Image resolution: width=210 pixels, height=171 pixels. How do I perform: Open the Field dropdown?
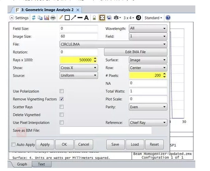tap(148, 36)
